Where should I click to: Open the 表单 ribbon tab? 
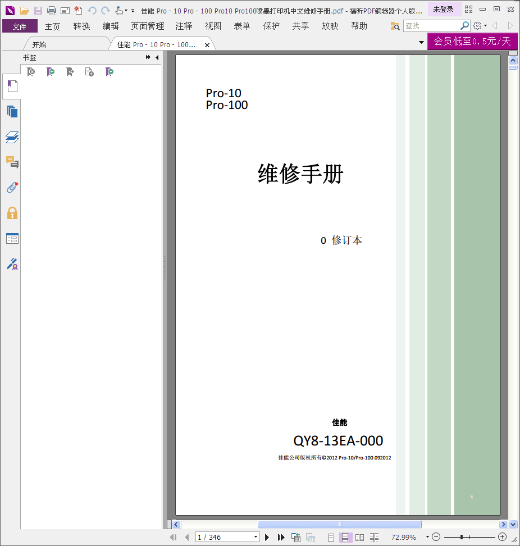[242, 26]
